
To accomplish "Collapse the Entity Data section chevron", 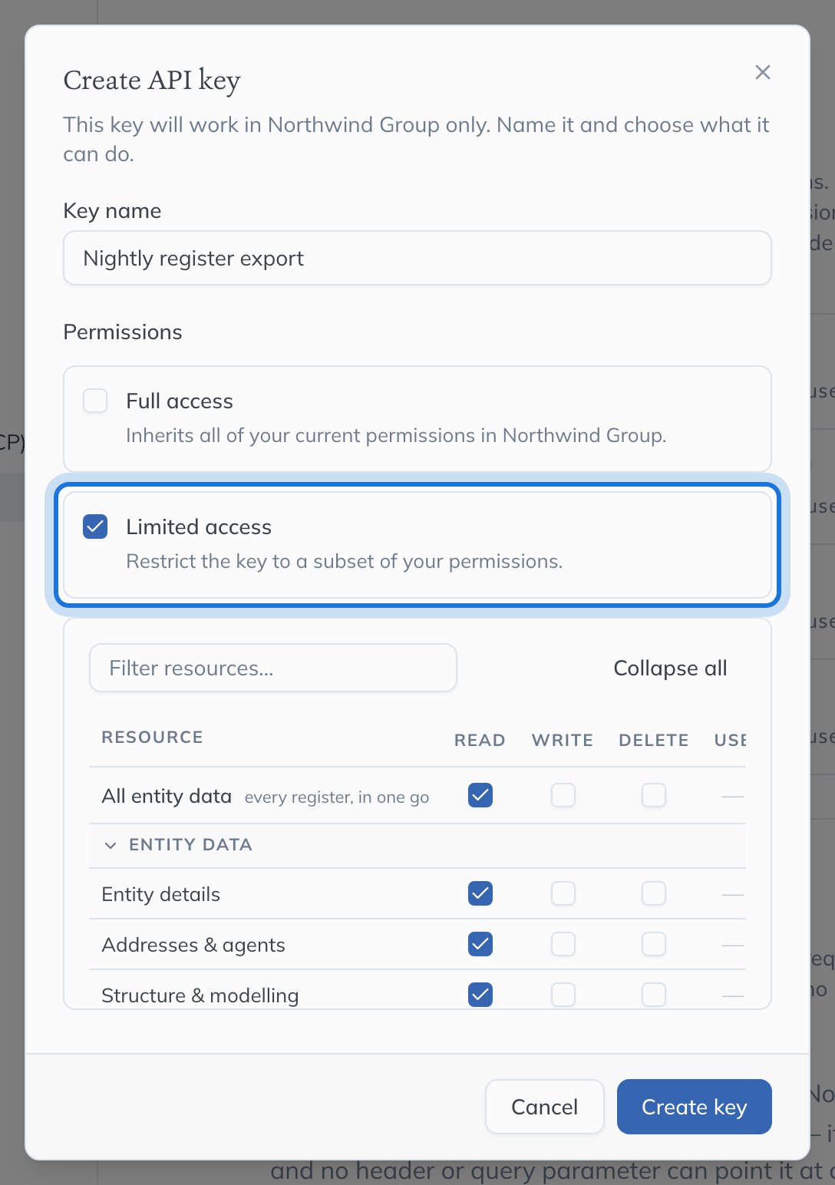I will [111, 845].
